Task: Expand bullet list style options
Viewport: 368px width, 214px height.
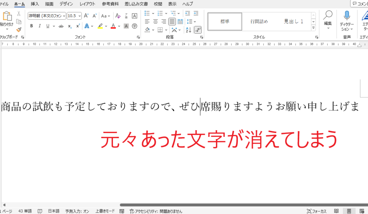Action: tap(153, 13)
